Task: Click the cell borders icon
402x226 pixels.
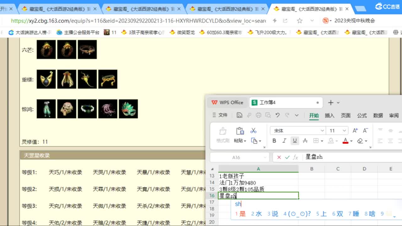Action: (x=316, y=141)
